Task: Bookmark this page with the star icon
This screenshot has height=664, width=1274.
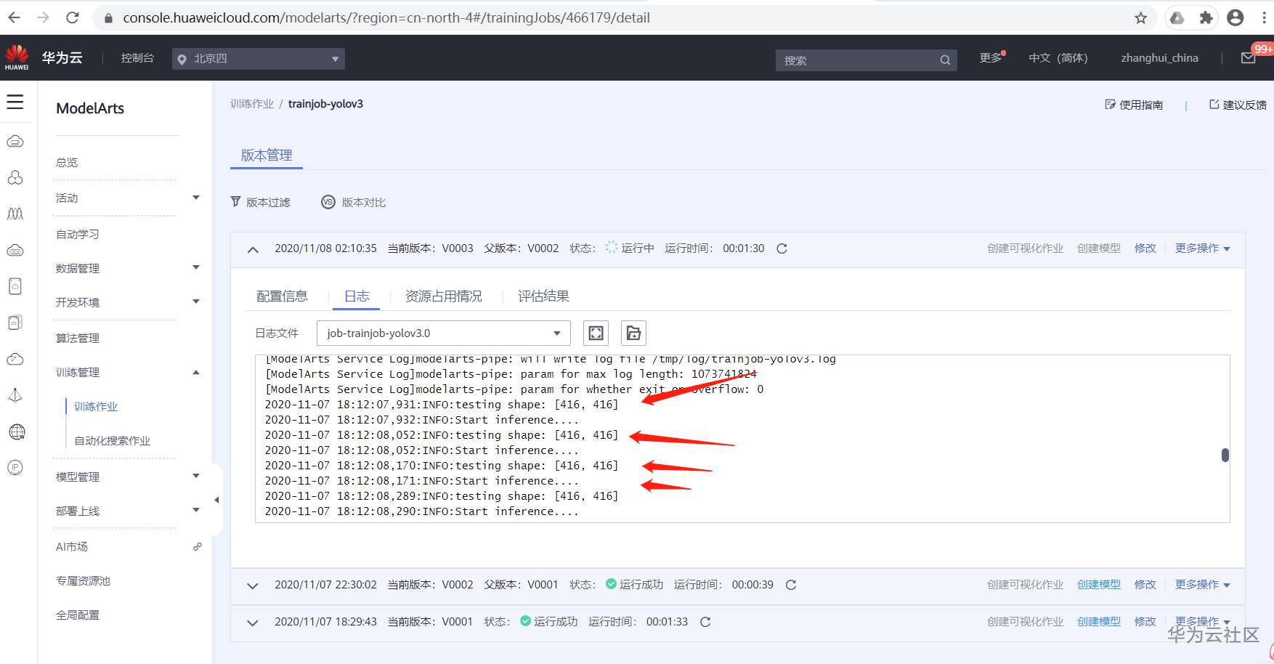Action: [x=1141, y=18]
